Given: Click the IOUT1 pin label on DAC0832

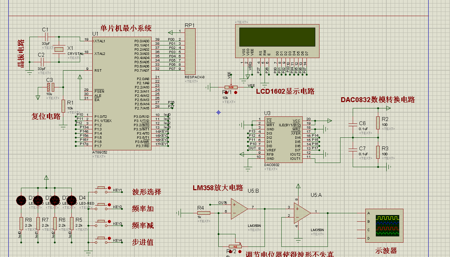Looking at the screenshot, I should pyautogui.click(x=295, y=158).
